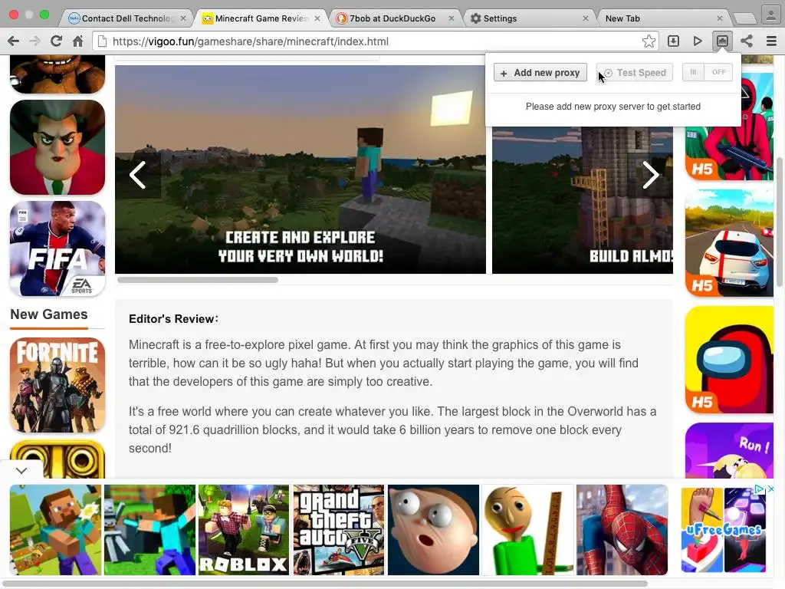Close the New Tab tab
This screenshot has height=589, width=785.
click(719, 18)
